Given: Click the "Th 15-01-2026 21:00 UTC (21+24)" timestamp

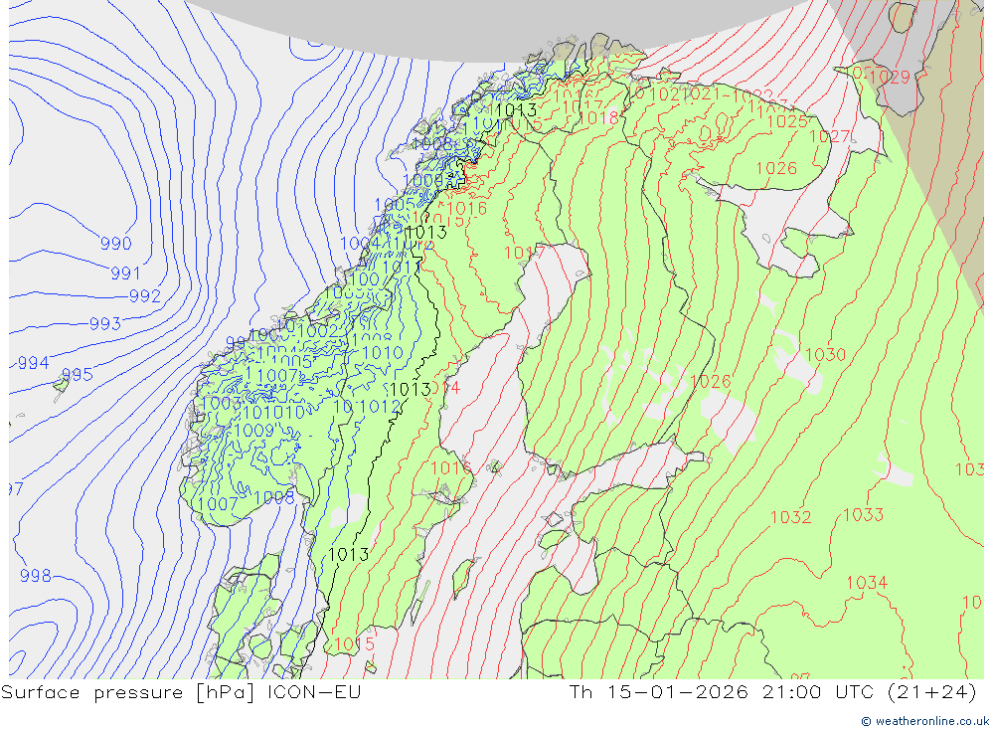Looking at the screenshot, I should (772, 692).
